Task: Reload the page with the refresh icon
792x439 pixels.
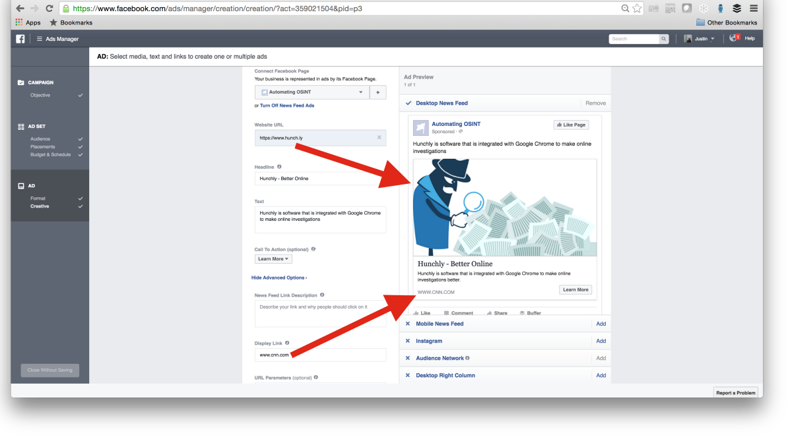Action: click(x=49, y=9)
